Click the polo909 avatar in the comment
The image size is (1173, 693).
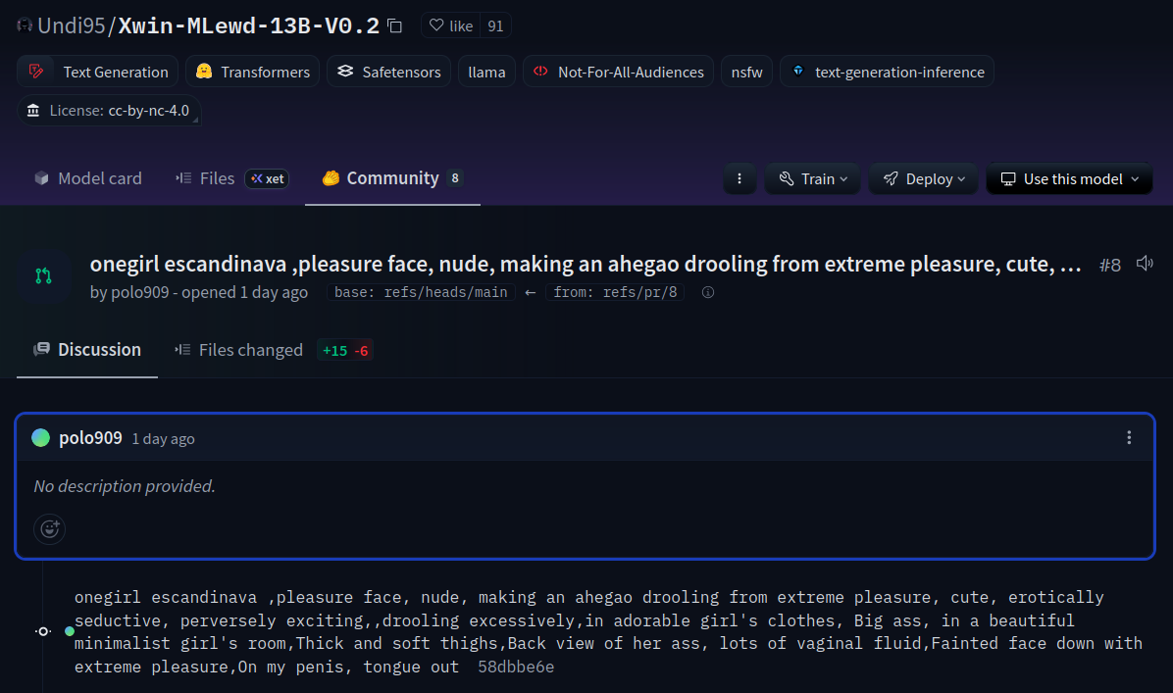[x=41, y=438]
